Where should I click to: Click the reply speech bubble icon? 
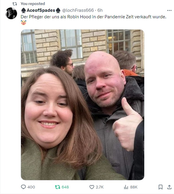[x=23, y=187]
